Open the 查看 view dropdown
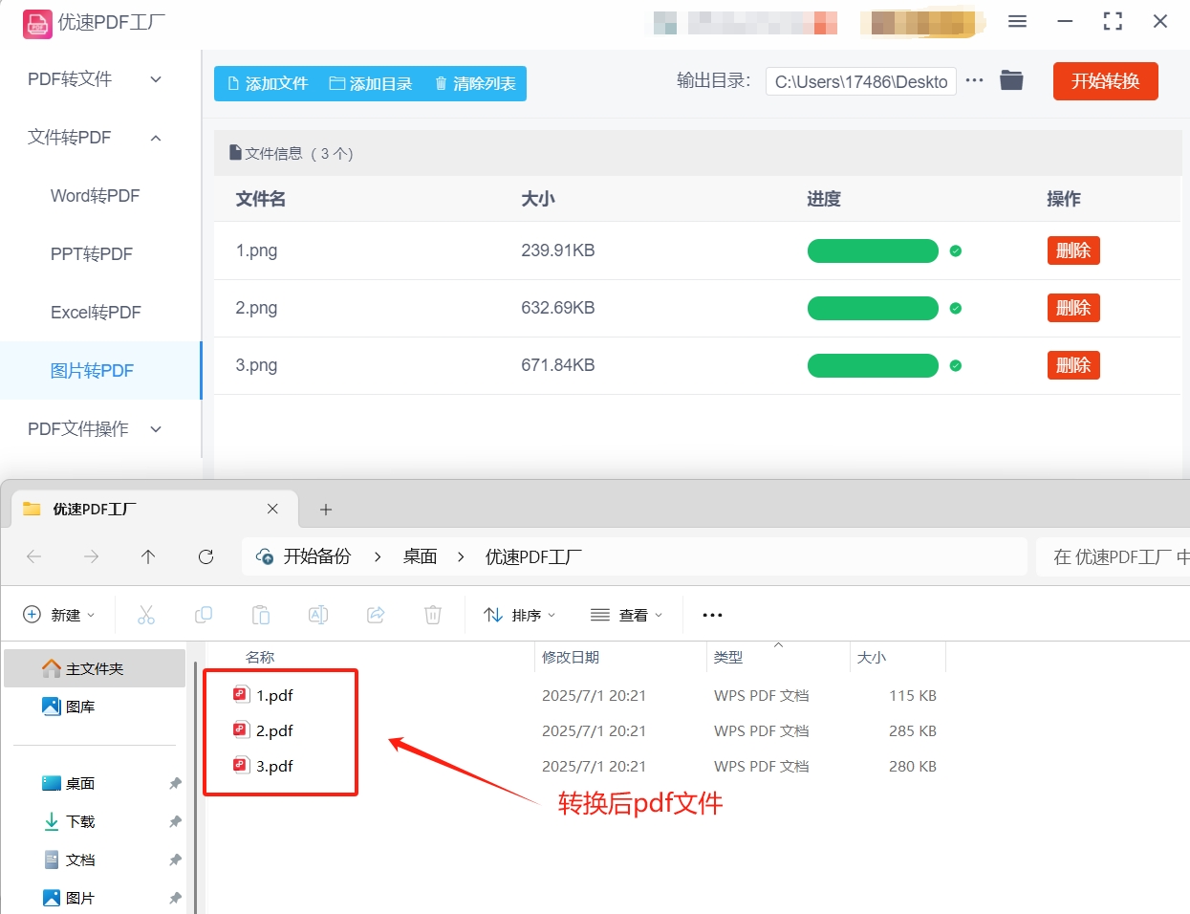The width and height of the screenshot is (1190, 914). [x=626, y=615]
